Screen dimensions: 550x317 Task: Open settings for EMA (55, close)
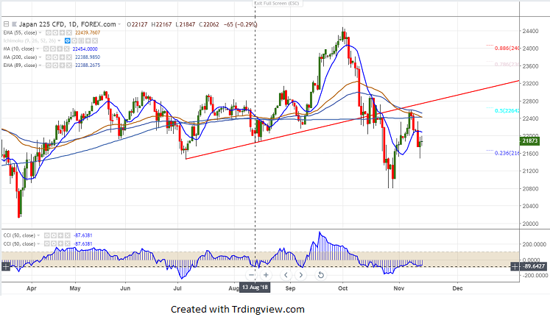pyautogui.click(x=55, y=32)
